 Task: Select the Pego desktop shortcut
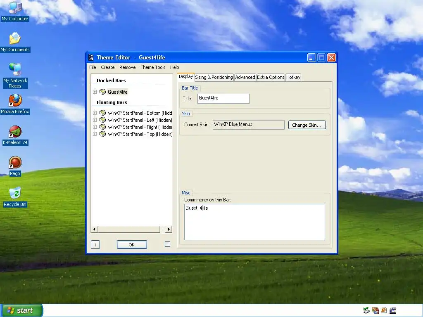click(x=15, y=166)
